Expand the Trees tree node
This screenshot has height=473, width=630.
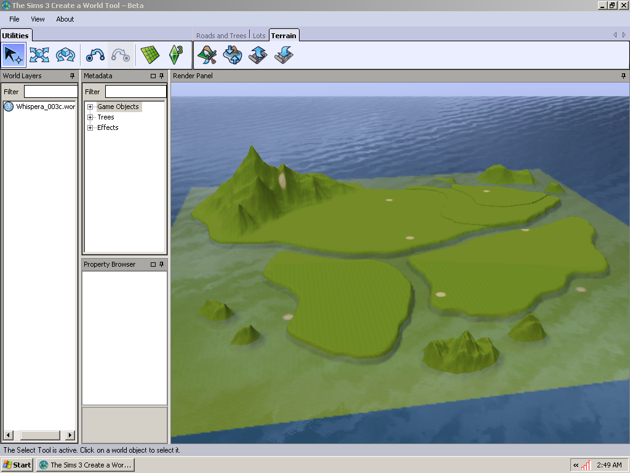pyautogui.click(x=90, y=117)
